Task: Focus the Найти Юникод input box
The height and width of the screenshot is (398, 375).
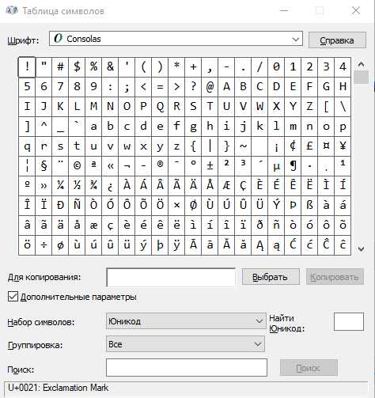Action: [349, 322]
